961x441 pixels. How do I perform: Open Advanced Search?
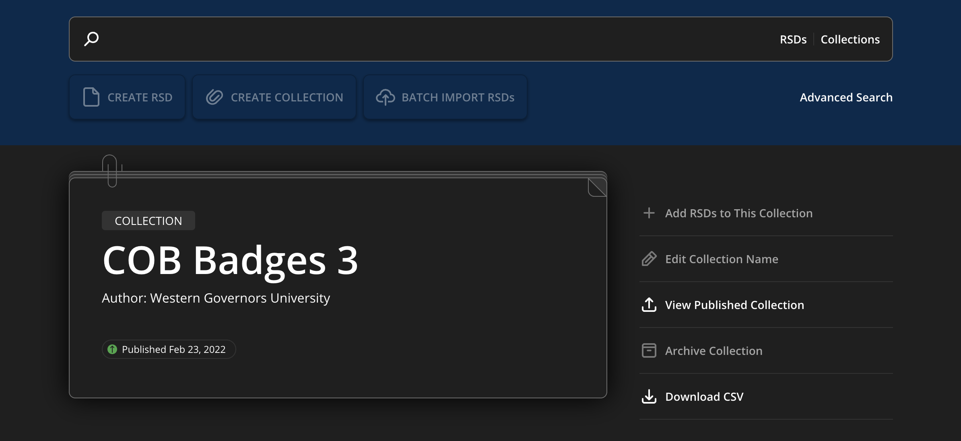click(x=846, y=97)
